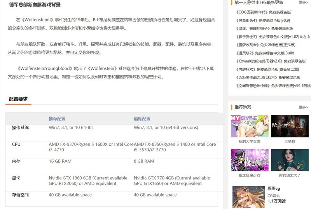Viewport: 311px width, 209px height.
Task: Open 《KovaaK的枪法练习器v2.0》 link
Action: click(271, 61)
